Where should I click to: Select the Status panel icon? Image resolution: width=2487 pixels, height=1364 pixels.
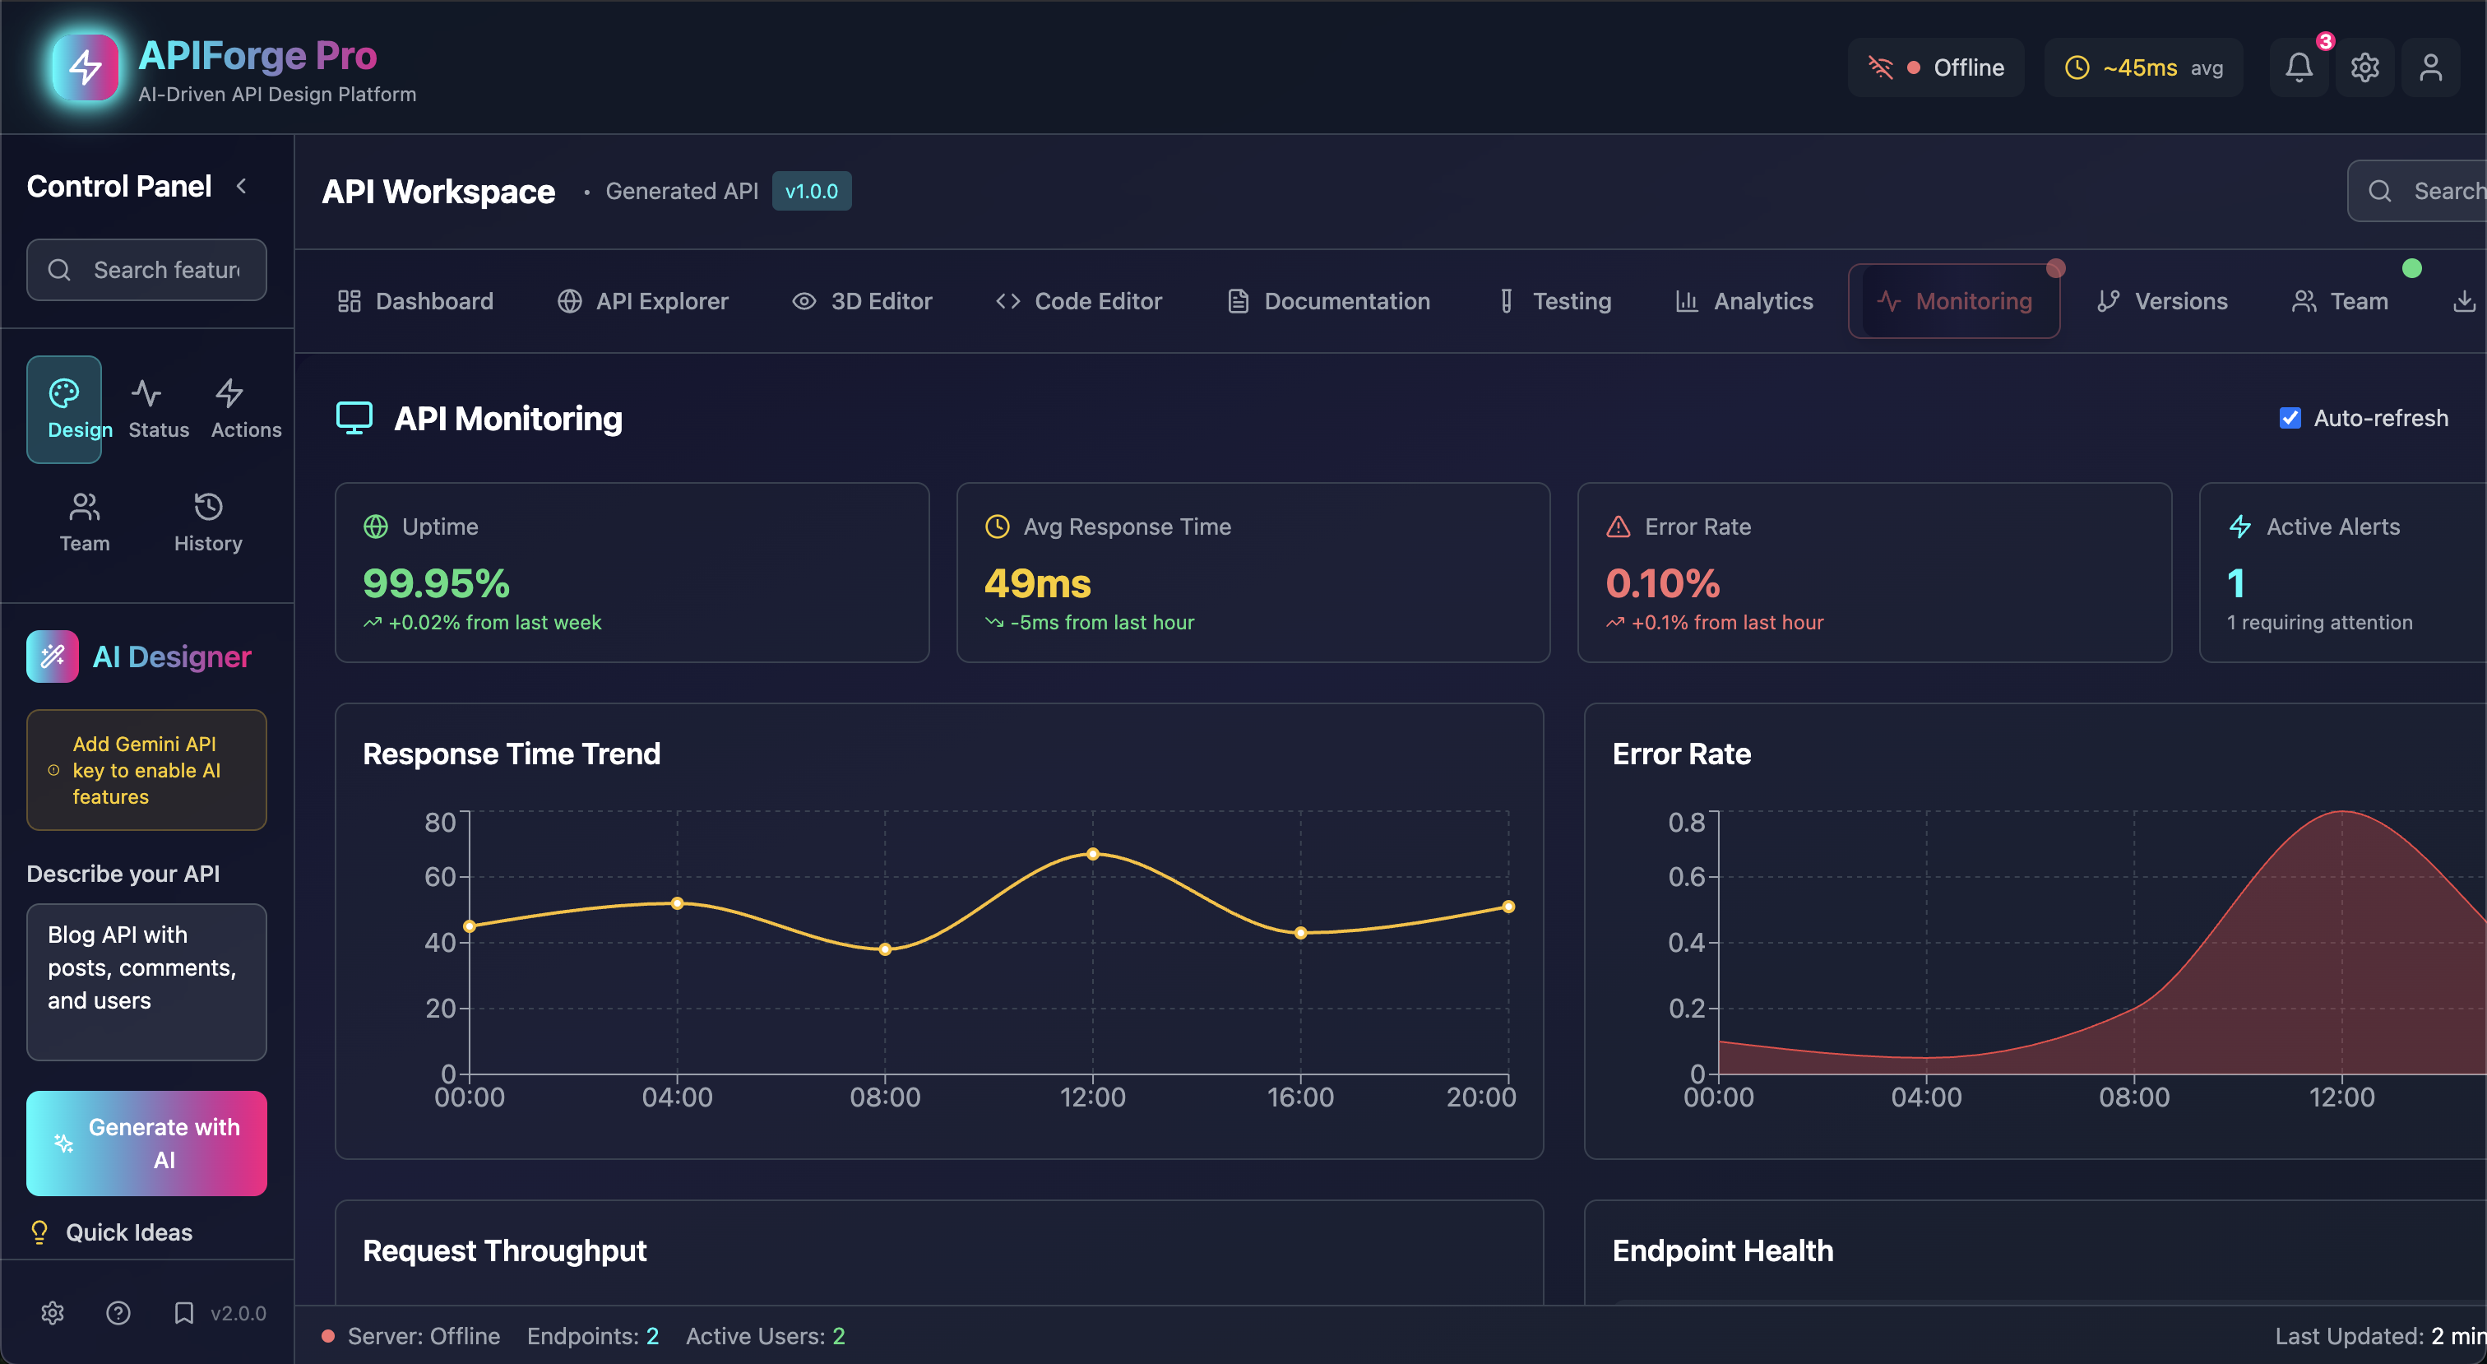[157, 409]
